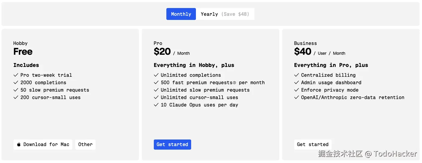Click the Download for Mac button

tap(43, 145)
